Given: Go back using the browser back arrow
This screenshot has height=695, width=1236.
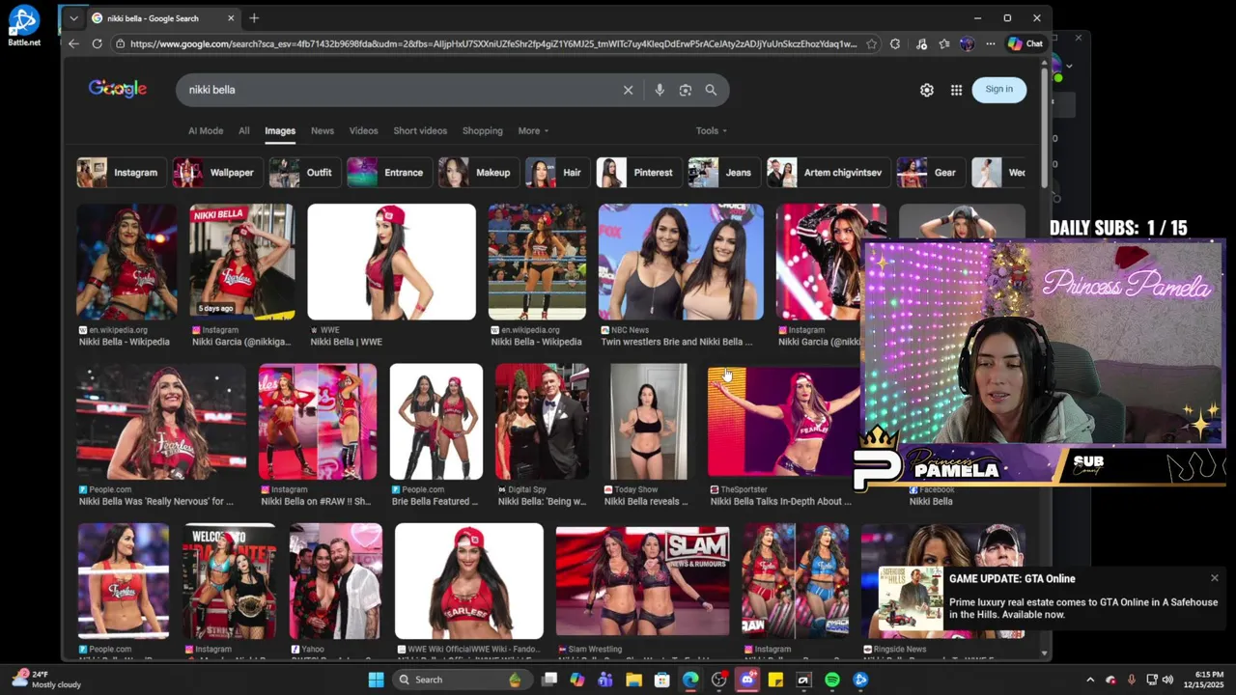Looking at the screenshot, I should click(x=74, y=43).
